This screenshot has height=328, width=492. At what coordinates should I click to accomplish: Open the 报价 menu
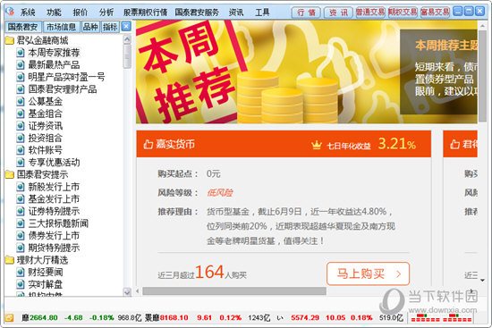click(81, 13)
